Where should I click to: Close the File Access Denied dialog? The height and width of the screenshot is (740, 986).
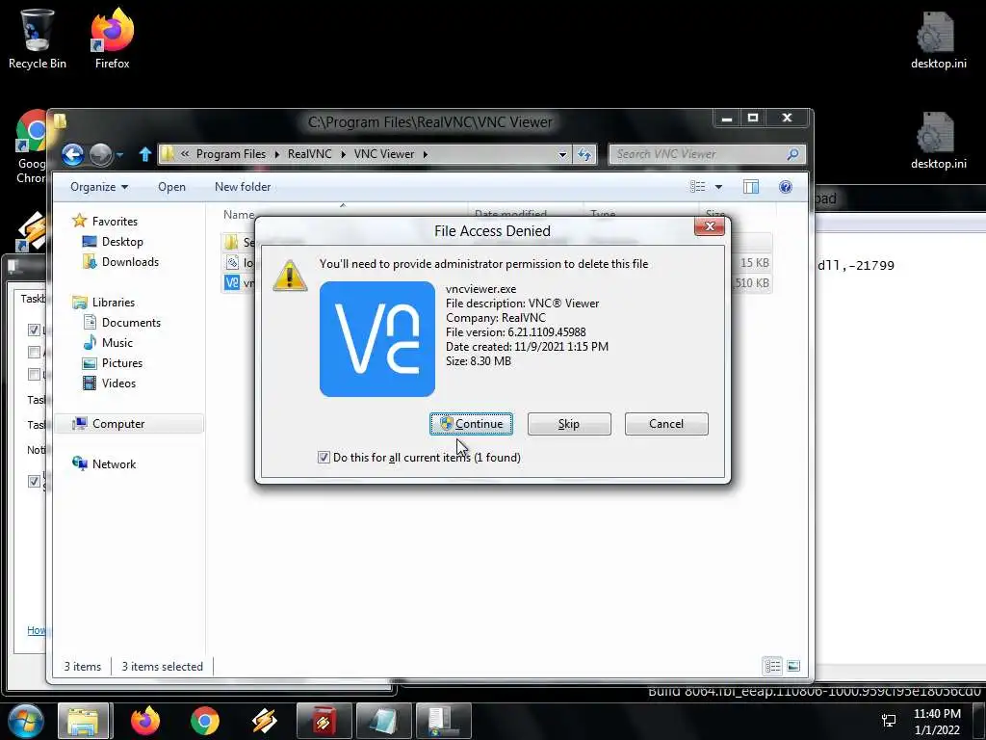[x=710, y=226]
